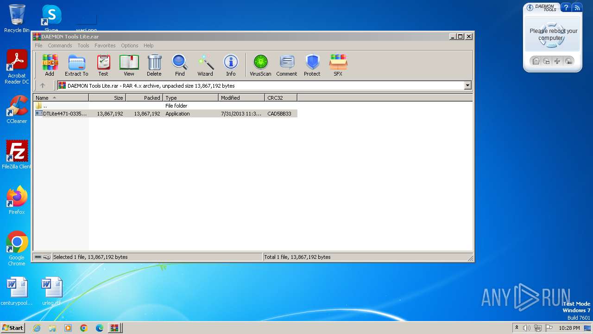Click the 10:28 PM taskbar clock
The image size is (593, 334).
pyautogui.click(x=569, y=328)
